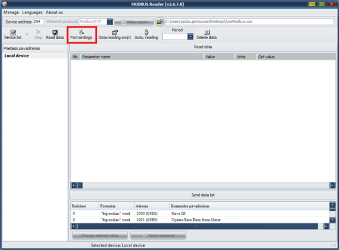The height and width of the screenshot is (250, 339).
Task: Click the Stop toolbar icon
Action: pyautogui.click(x=38, y=34)
